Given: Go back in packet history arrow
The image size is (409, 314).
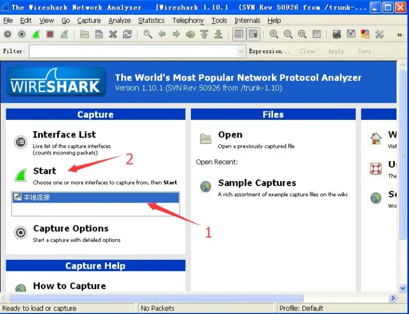Looking at the screenshot, I should point(162,34).
